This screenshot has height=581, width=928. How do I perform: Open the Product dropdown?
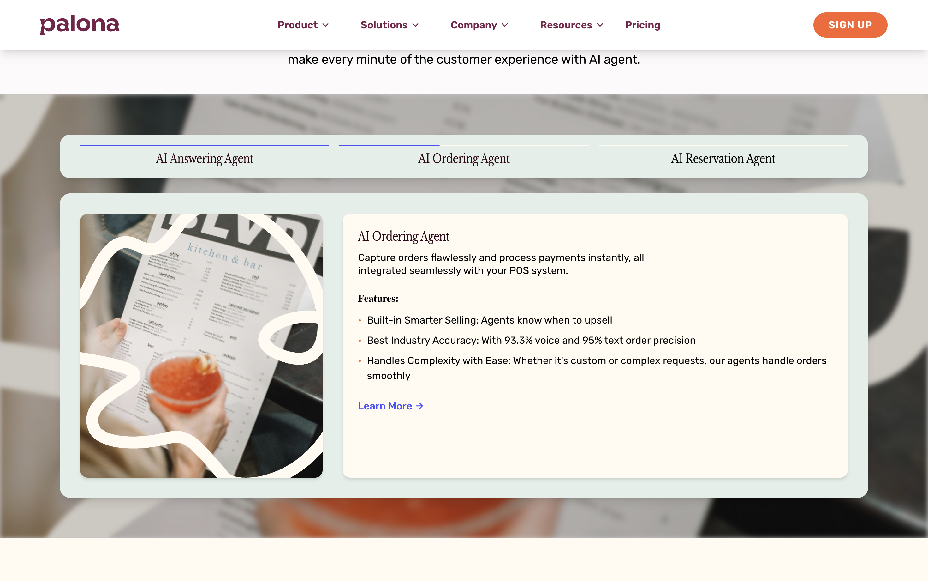click(297, 25)
